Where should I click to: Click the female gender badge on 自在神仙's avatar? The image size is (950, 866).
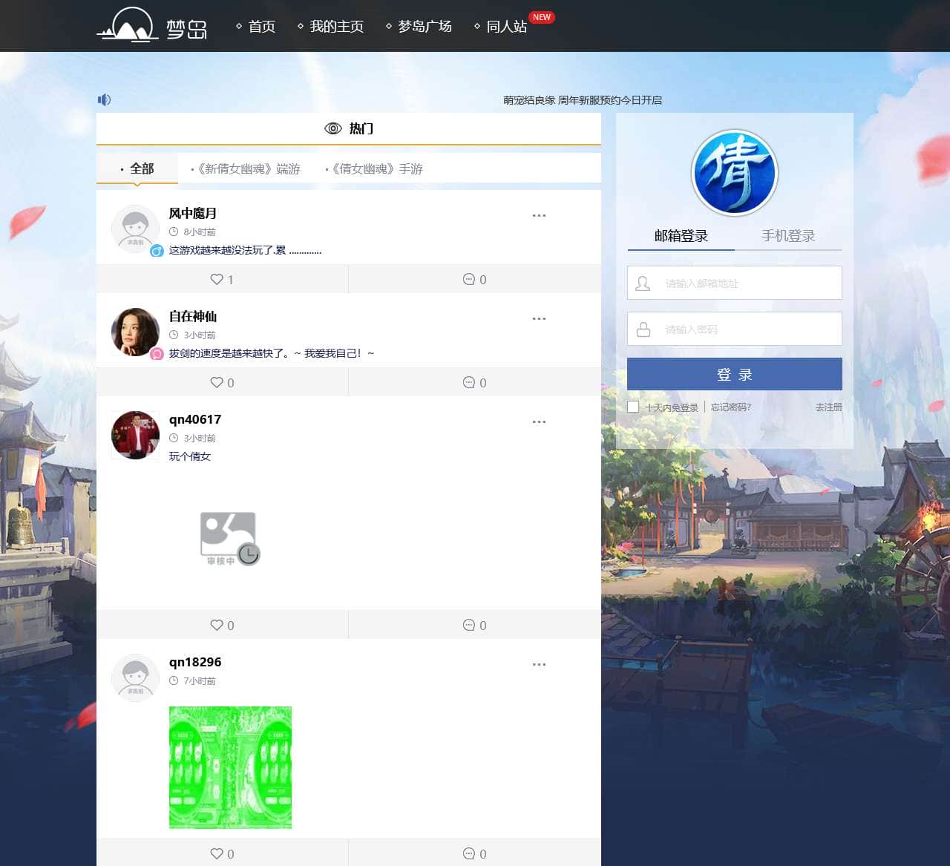157,354
